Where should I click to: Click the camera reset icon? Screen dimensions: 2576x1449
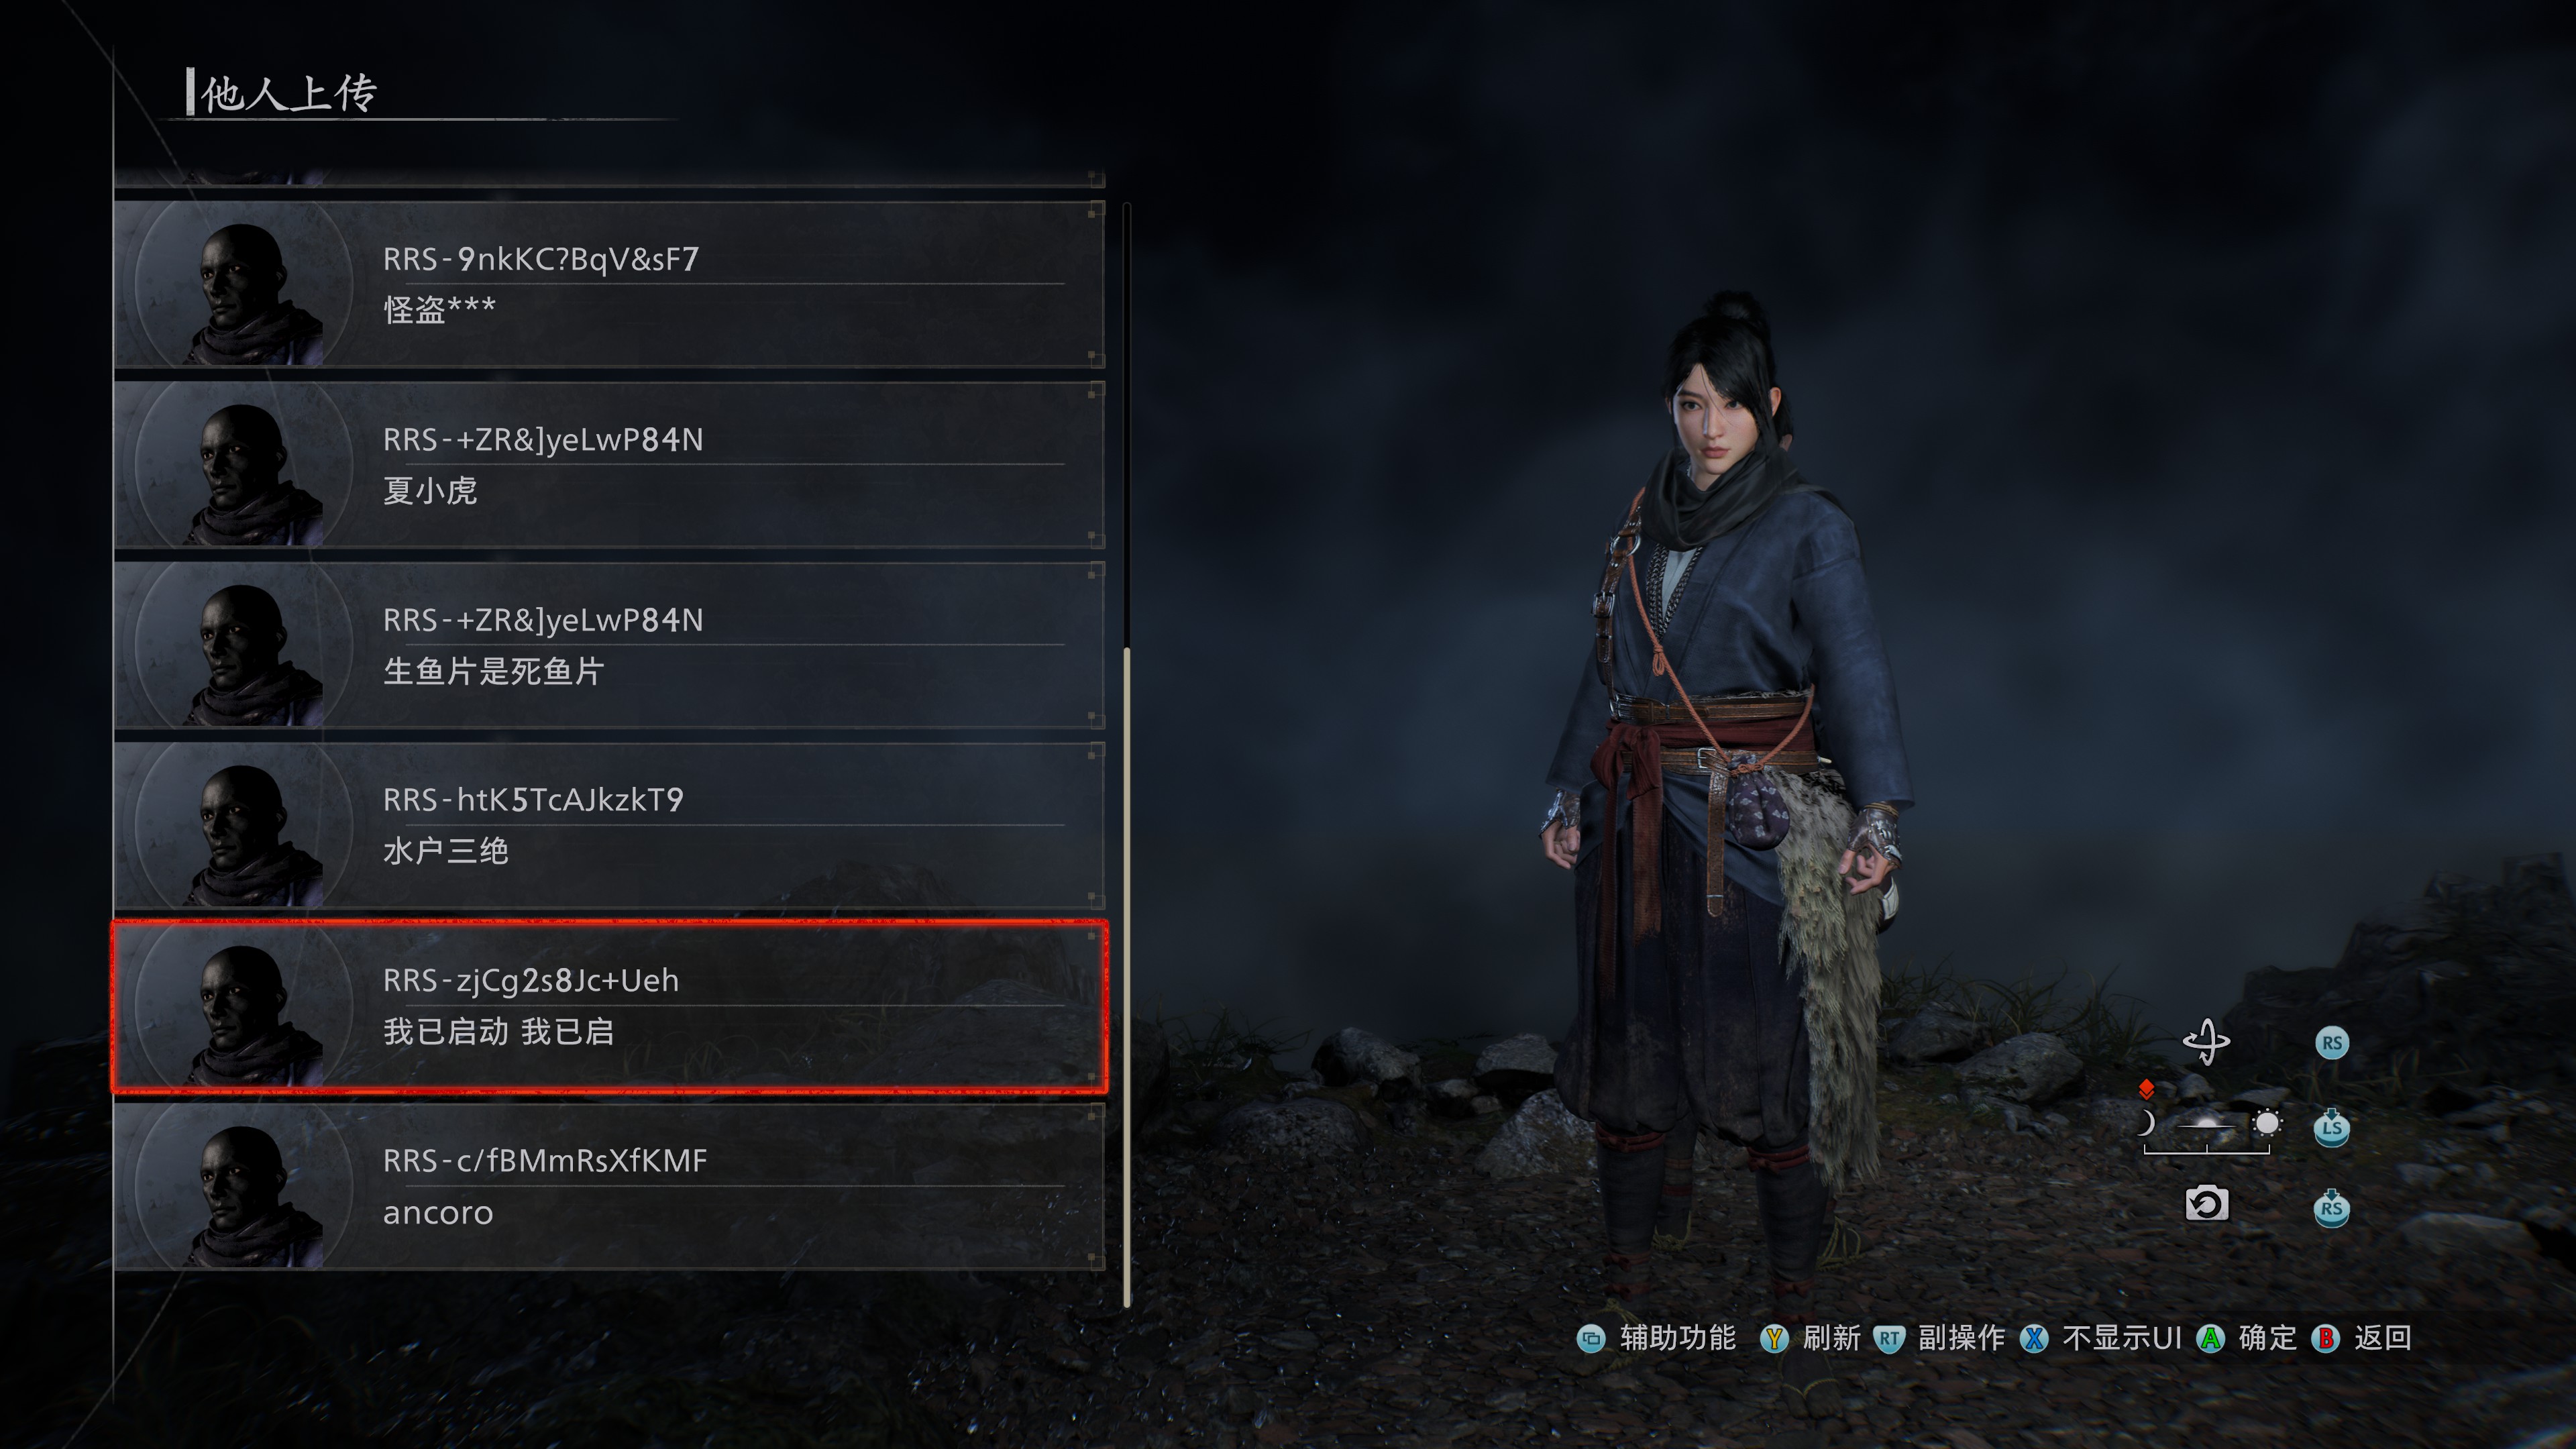2206,1204
